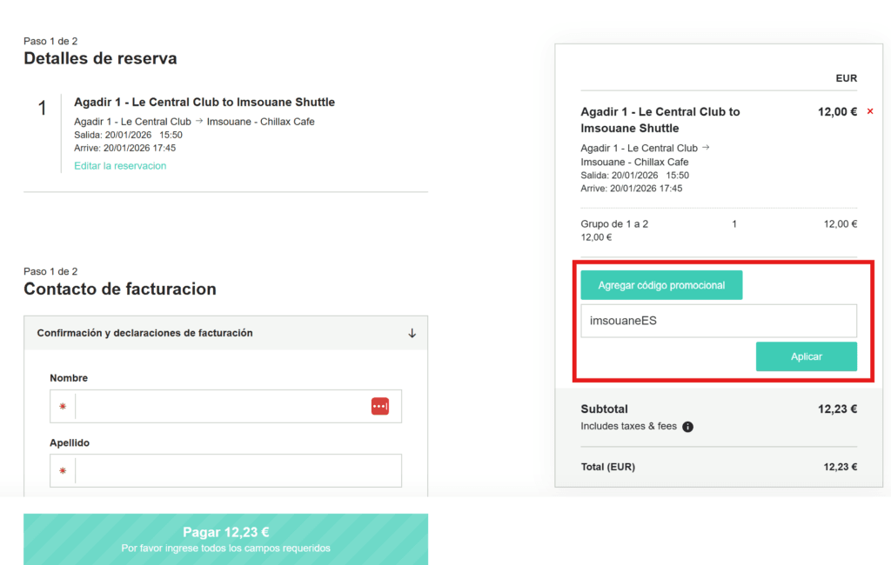Click into the Apellido text field
The height and width of the screenshot is (565, 891).
238,471
